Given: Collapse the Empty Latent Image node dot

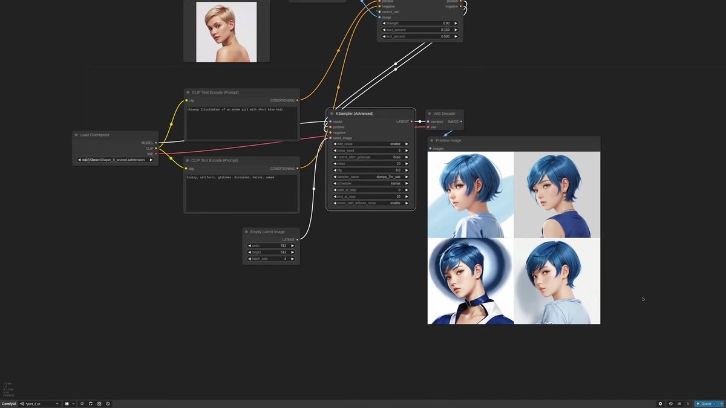Looking at the screenshot, I should (247, 232).
